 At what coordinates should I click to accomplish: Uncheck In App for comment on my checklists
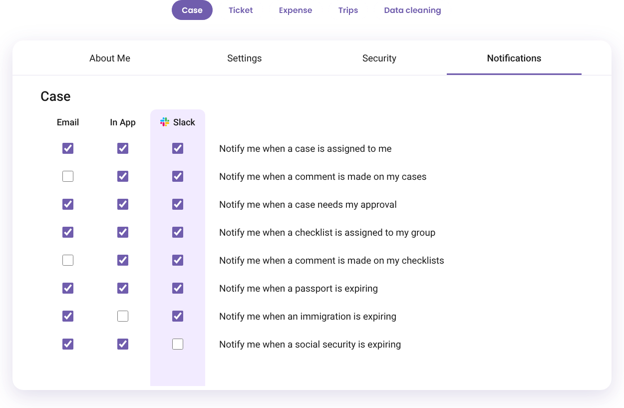pyautogui.click(x=123, y=260)
